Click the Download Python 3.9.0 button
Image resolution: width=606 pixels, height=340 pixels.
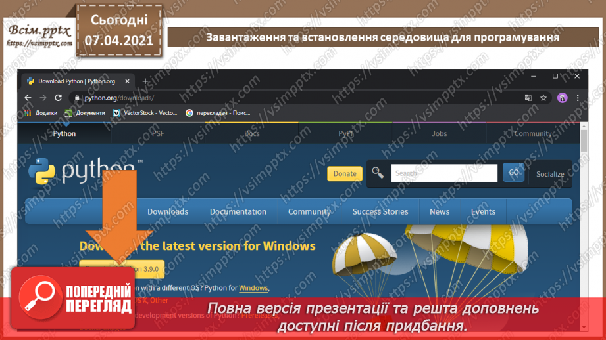[x=122, y=268]
